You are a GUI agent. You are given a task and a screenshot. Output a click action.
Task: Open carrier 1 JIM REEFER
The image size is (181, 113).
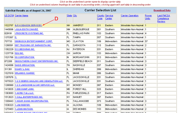[23, 105]
